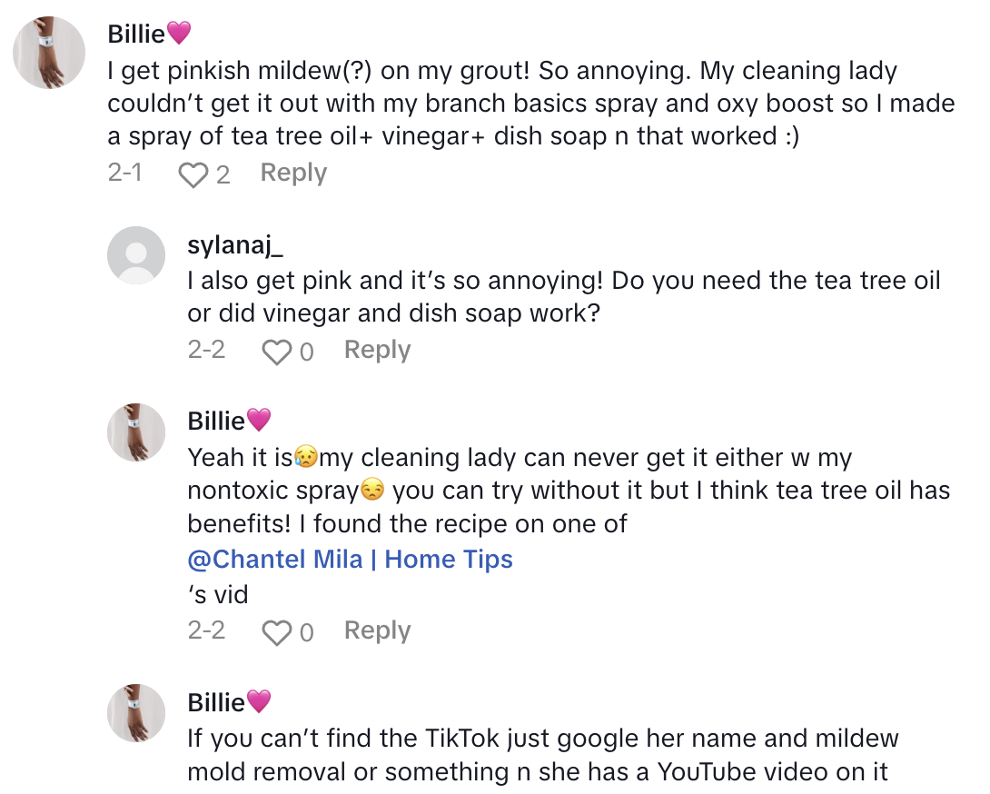Reply to sylanaj_'s question about vinegar
The height and width of the screenshot is (794, 990).
(376, 350)
